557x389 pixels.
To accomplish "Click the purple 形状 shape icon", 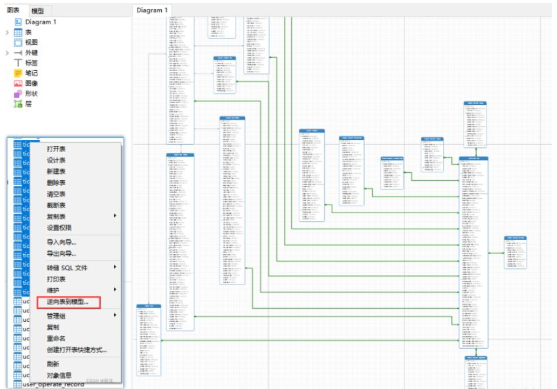I will pos(18,93).
